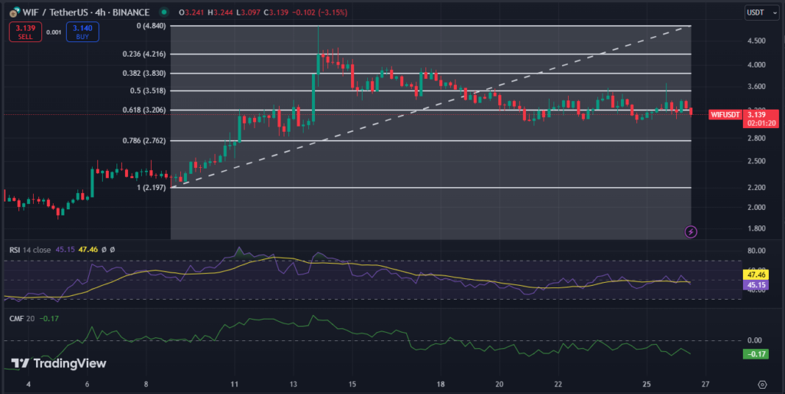Click the RSI 14 close indicator label
Image resolution: width=785 pixels, height=394 pixels.
click(x=30, y=249)
